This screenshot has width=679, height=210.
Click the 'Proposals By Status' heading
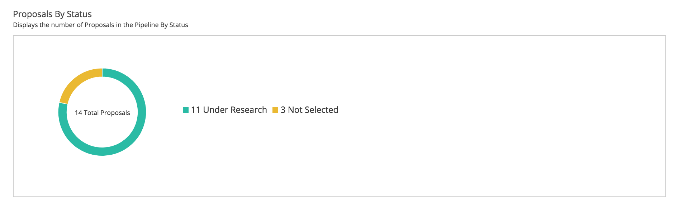(52, 14)
